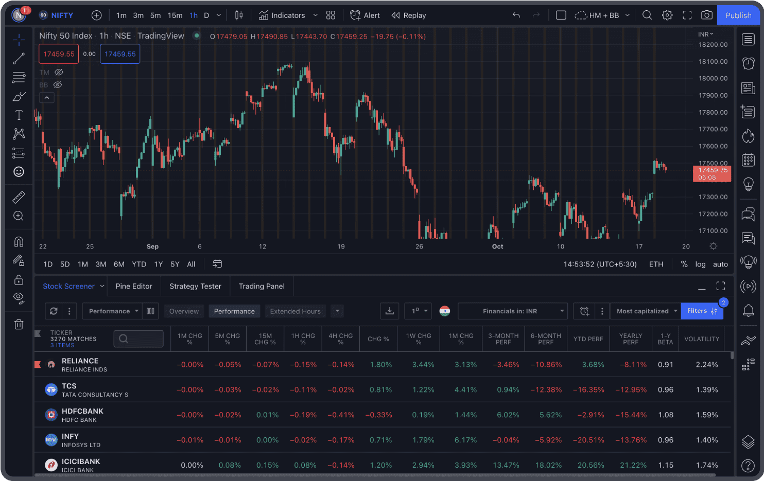
Task: Toggle percent scale on price axis
Action: 684,264
